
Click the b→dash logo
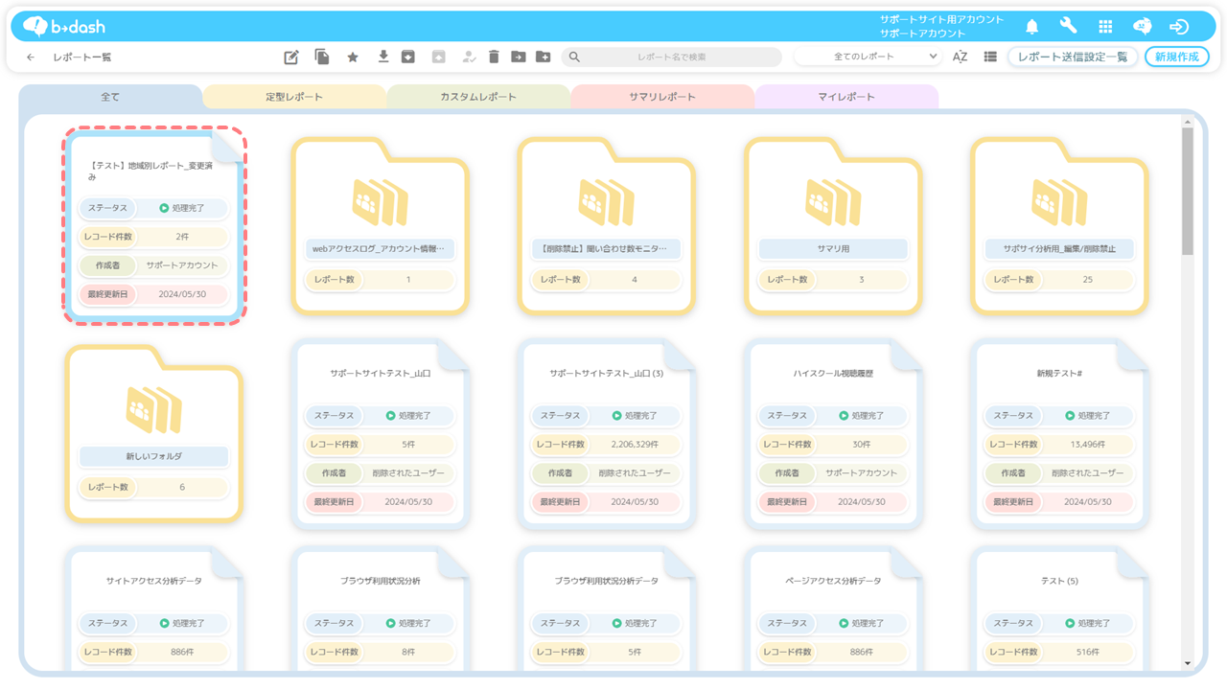[62, 26]
